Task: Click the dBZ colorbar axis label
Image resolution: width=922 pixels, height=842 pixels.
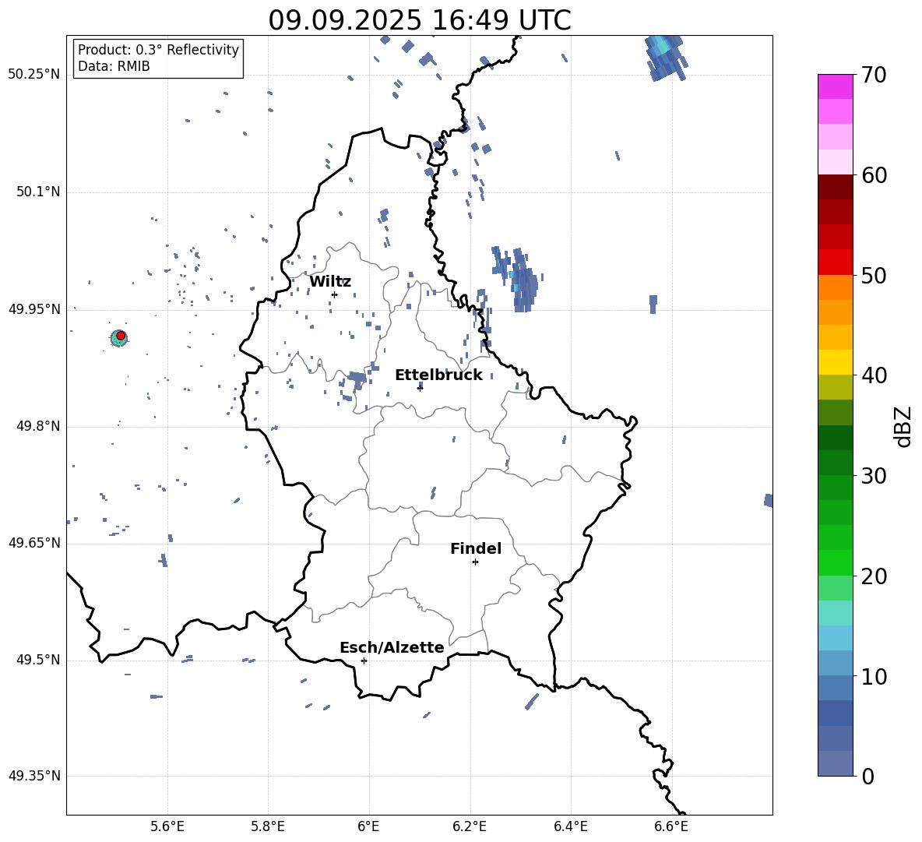Action: (x=904, y=426)
